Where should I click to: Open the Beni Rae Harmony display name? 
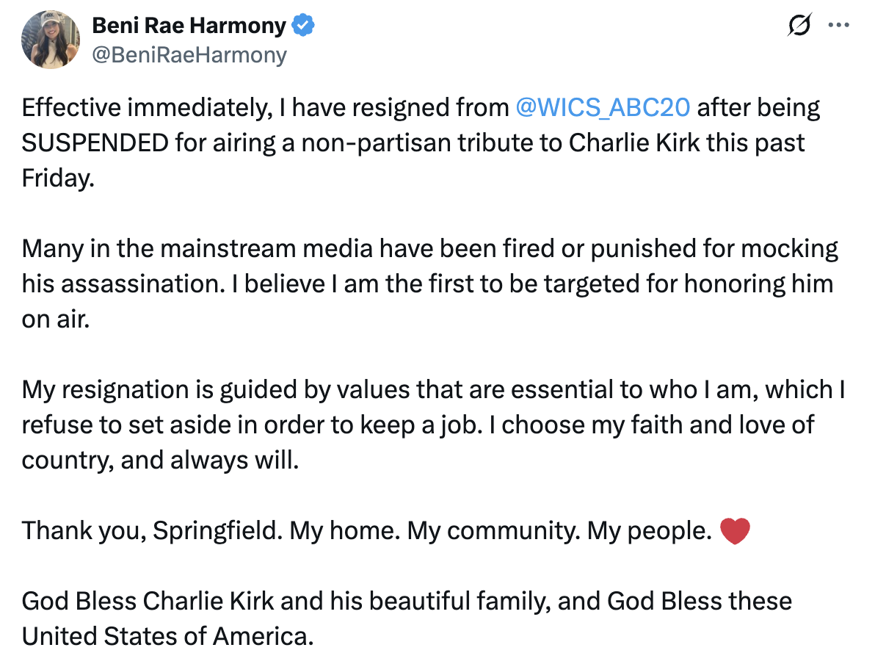(189, 26)
